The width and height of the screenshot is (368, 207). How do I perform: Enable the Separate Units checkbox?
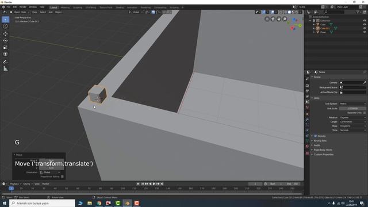tap(365, 113)
